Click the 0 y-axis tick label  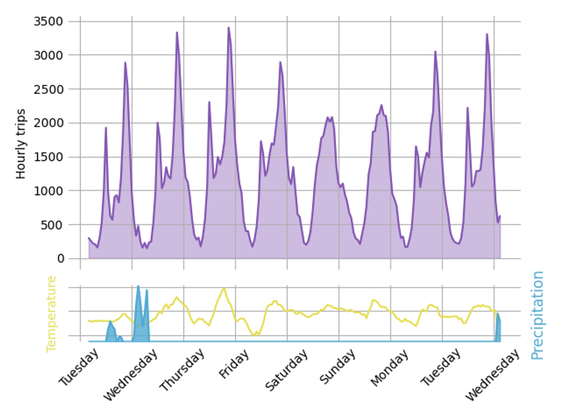click(x=61, y=259)
